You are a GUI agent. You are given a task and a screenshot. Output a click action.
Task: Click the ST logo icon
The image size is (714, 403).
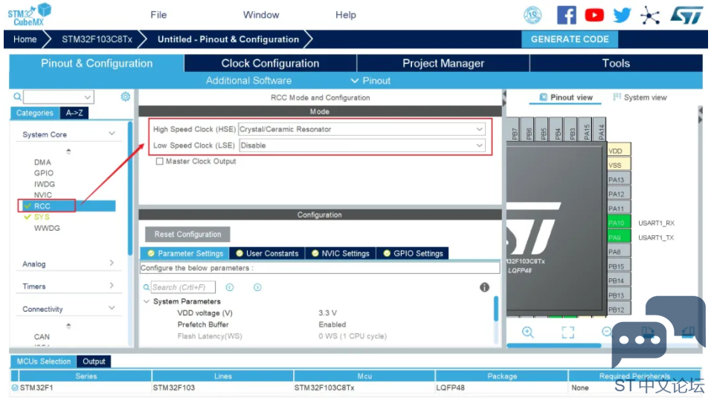pos(686,15)
